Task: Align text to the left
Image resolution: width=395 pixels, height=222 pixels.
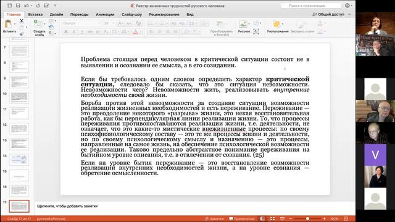Action: (x=151, y=31)
